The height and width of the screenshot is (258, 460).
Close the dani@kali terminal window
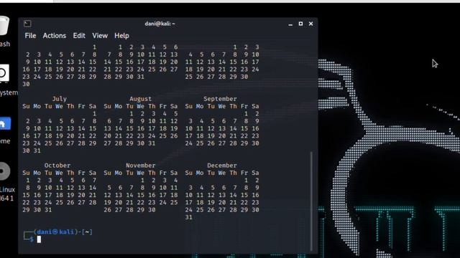point(311,24)
